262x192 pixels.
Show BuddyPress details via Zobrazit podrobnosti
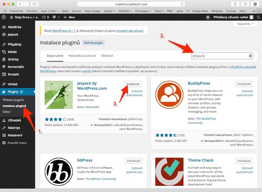(x=245, y=93)
